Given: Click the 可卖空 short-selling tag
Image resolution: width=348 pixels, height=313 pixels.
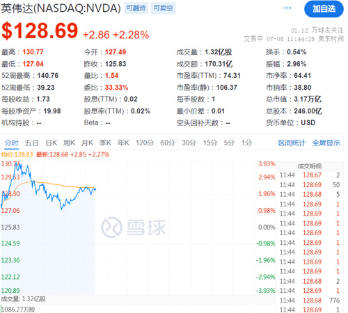Looking at the screenshot, I should coord(163,8).
